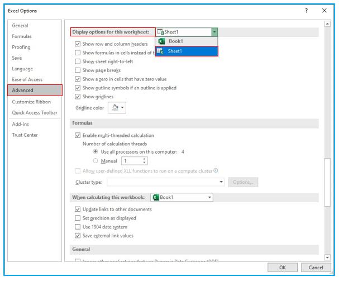339x281 pixels.
Task: Toggle Enable multi-threaded calculation checkbox
Action: point(78,135)
